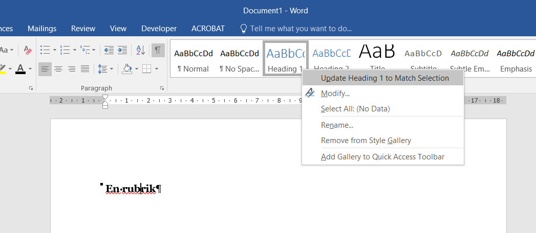The height and width of the screenshot is (233, 536).
Task: Choose Remove from Style Gallery
Action: (x=383, y=140)
